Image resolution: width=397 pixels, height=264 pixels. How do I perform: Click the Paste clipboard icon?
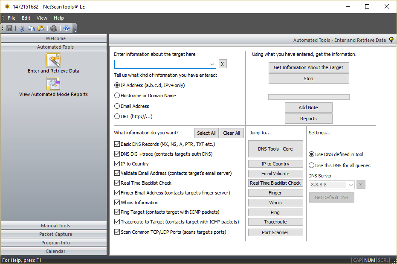tap(41, 28)
